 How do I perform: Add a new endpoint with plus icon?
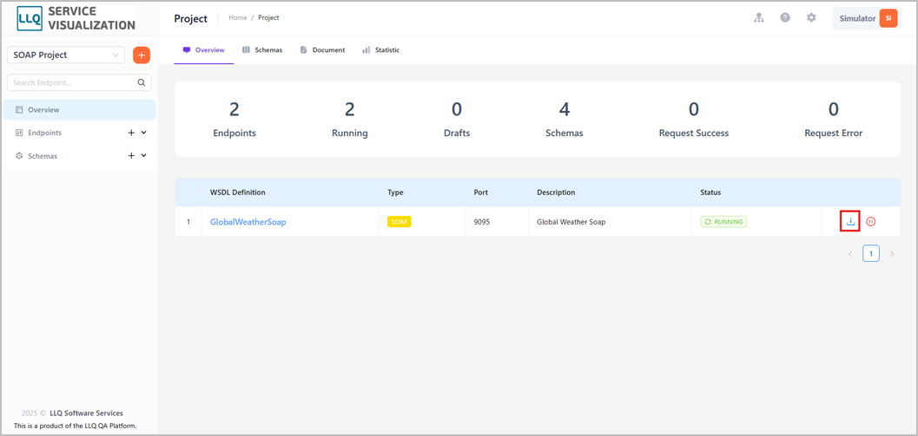tap(131, 133)
